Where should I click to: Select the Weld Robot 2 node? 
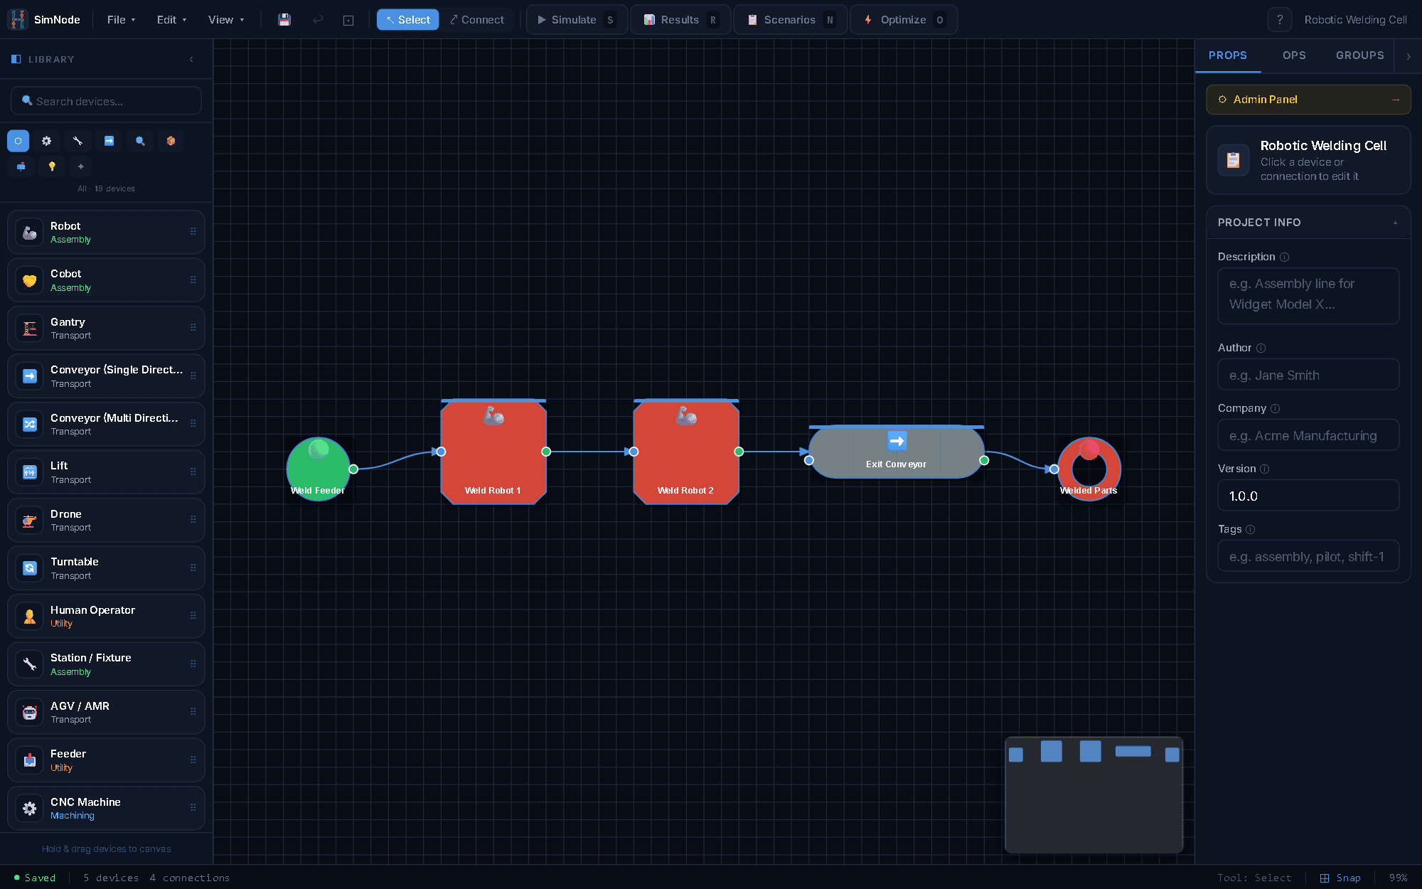(x=686, y=452)
